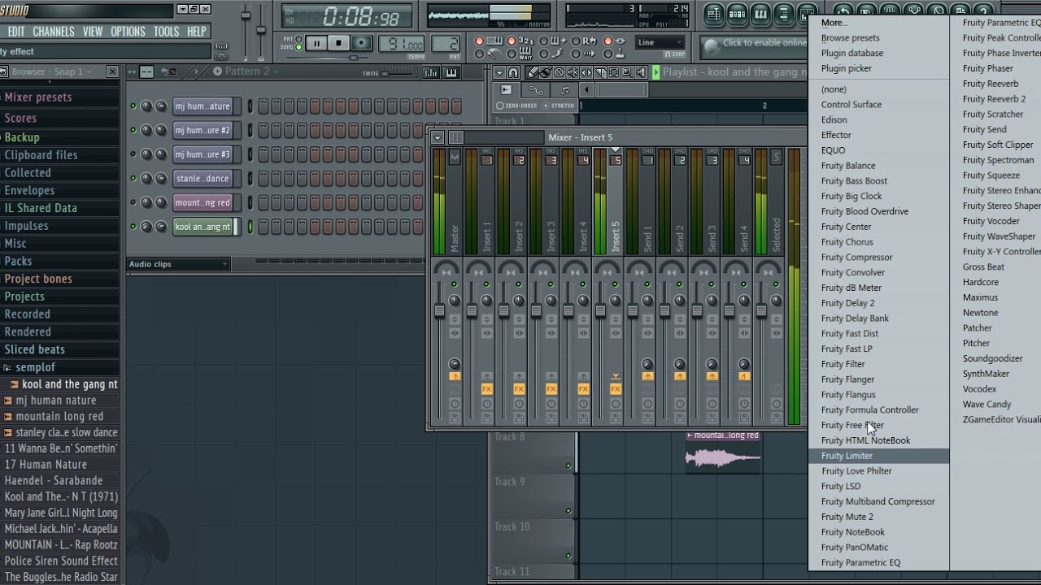Select the mj hum..ature channel button
This screenshot has height=585, width=1041.
[x=203, y=106]
